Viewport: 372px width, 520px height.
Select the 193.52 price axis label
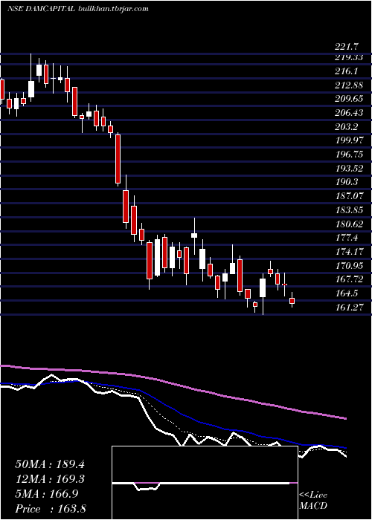[349, 169]
